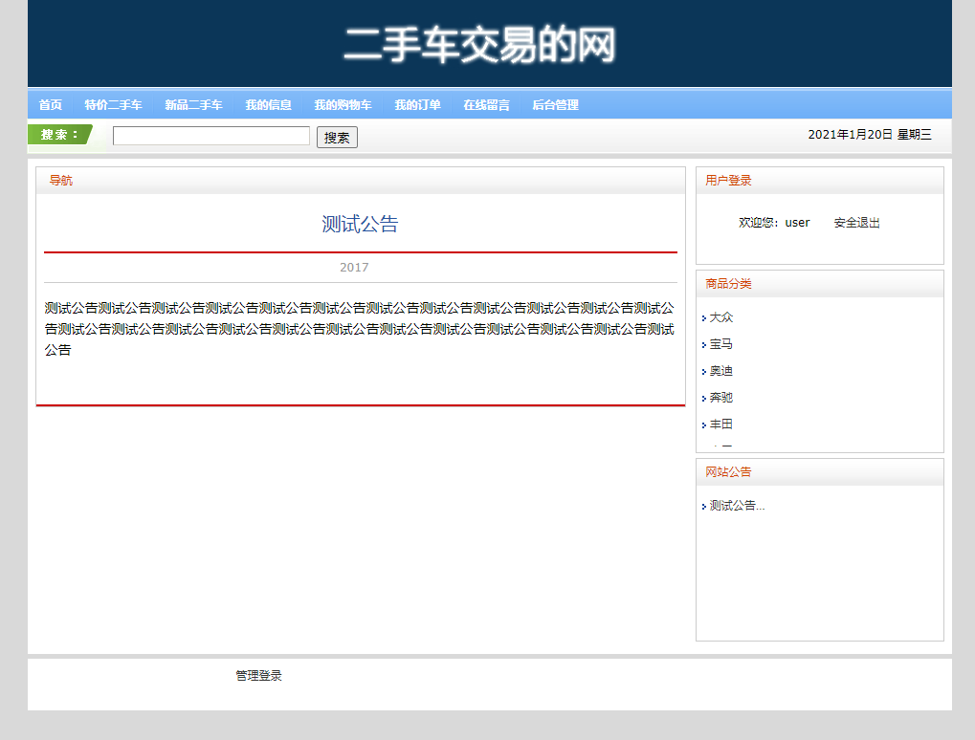Go to 特价二手车 page
The height and width of the screenshot is (740, 975).
[113, 105]
